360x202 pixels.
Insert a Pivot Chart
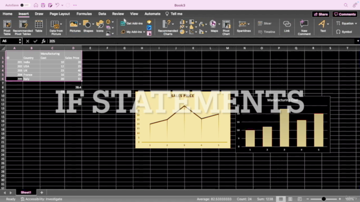pos(226,27)
